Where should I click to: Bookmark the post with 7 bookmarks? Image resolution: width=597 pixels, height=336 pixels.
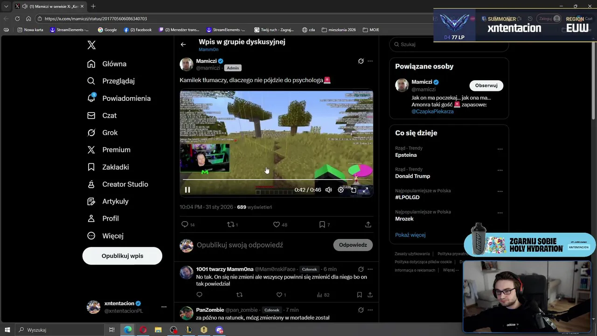[x=324, y=224]
